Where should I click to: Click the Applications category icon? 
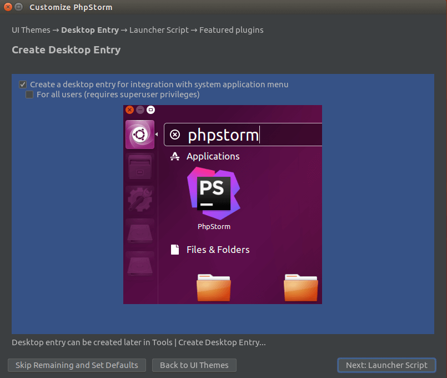pos(175,157)
